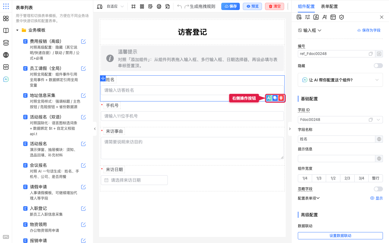The image size is (389, 243).
Task: Click the print icon in toolbar
Action: tap(159, 6)
